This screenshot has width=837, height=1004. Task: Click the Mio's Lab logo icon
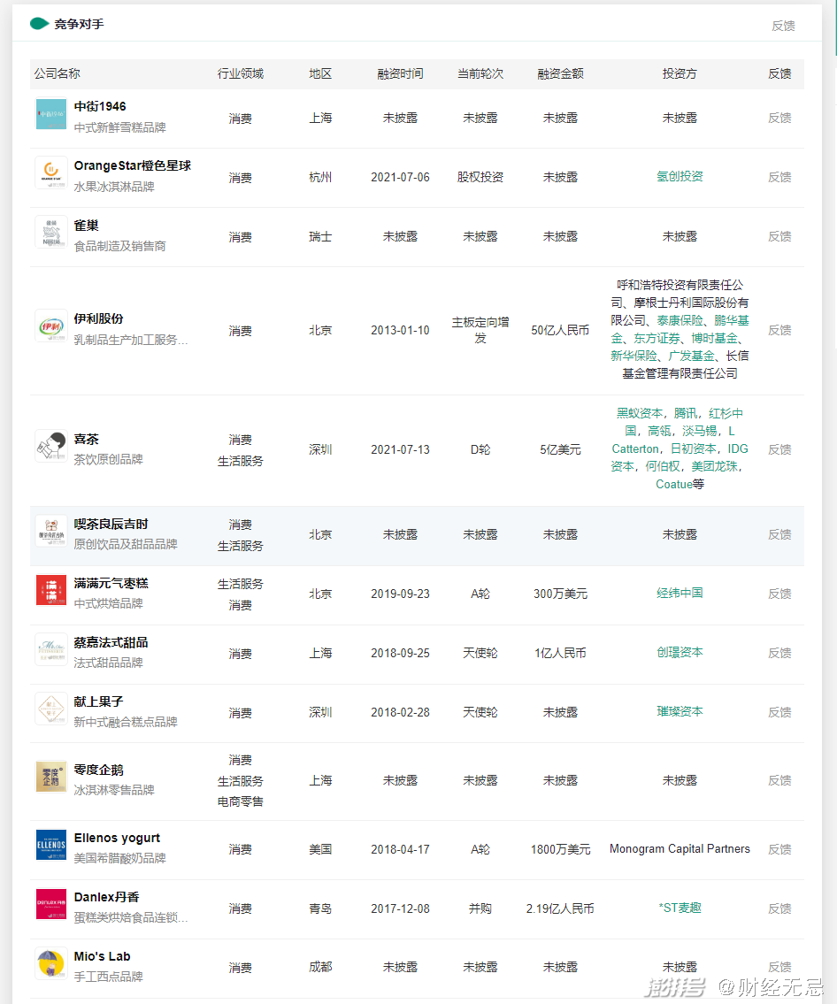click(51, 965)
